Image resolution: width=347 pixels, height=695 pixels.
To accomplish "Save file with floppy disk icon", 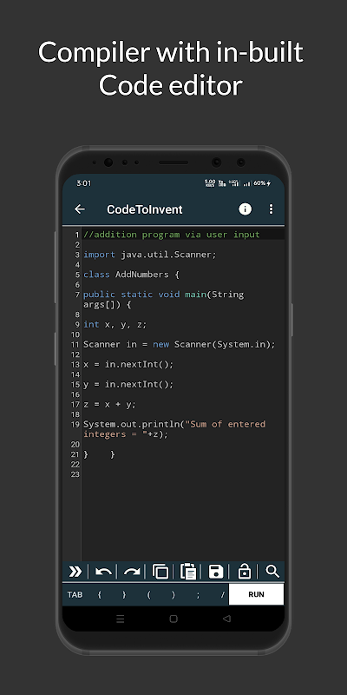I will [x=216, y=572].
